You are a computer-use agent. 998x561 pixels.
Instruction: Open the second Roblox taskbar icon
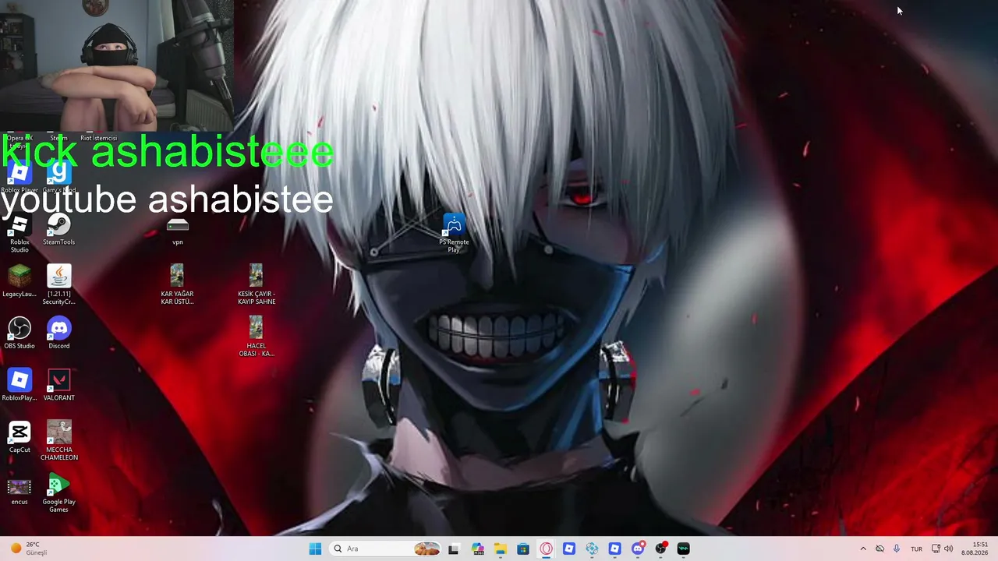pyautogui.click(x=615, y=549)
